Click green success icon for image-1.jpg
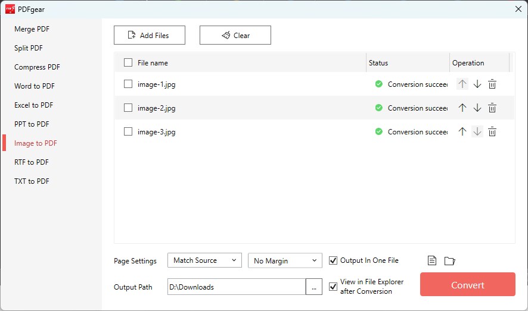The height and width of the screenshot is (311, 528). point(379,84)
